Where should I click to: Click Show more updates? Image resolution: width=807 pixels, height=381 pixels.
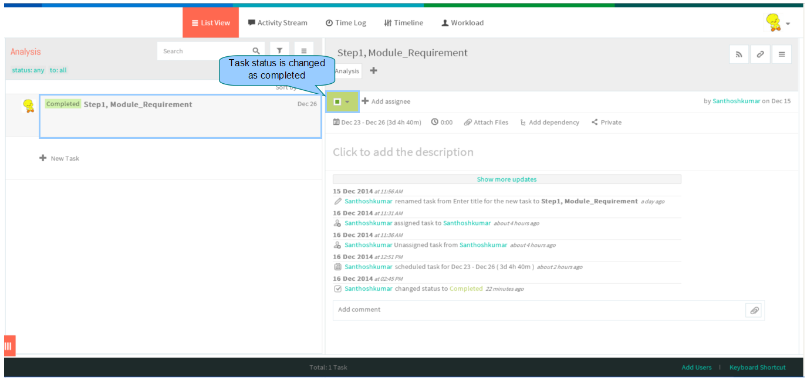click(507, 179)
